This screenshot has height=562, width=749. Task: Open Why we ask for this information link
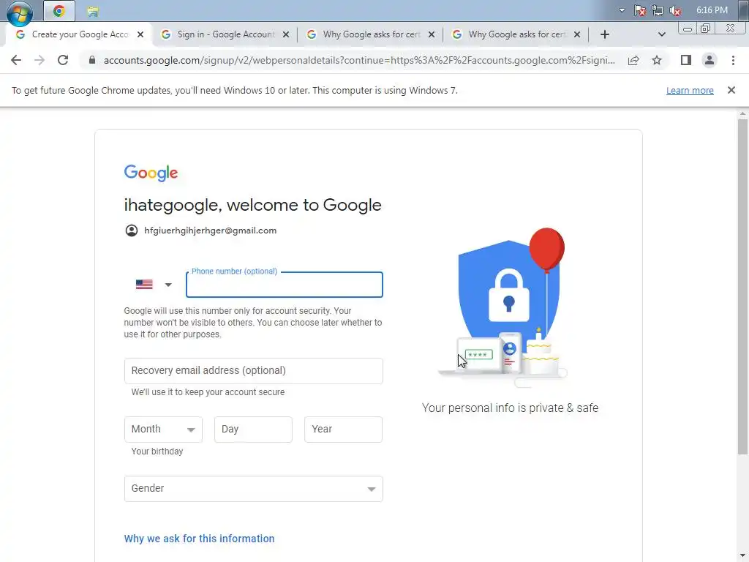pyautogui.click(x=199, y=539)
